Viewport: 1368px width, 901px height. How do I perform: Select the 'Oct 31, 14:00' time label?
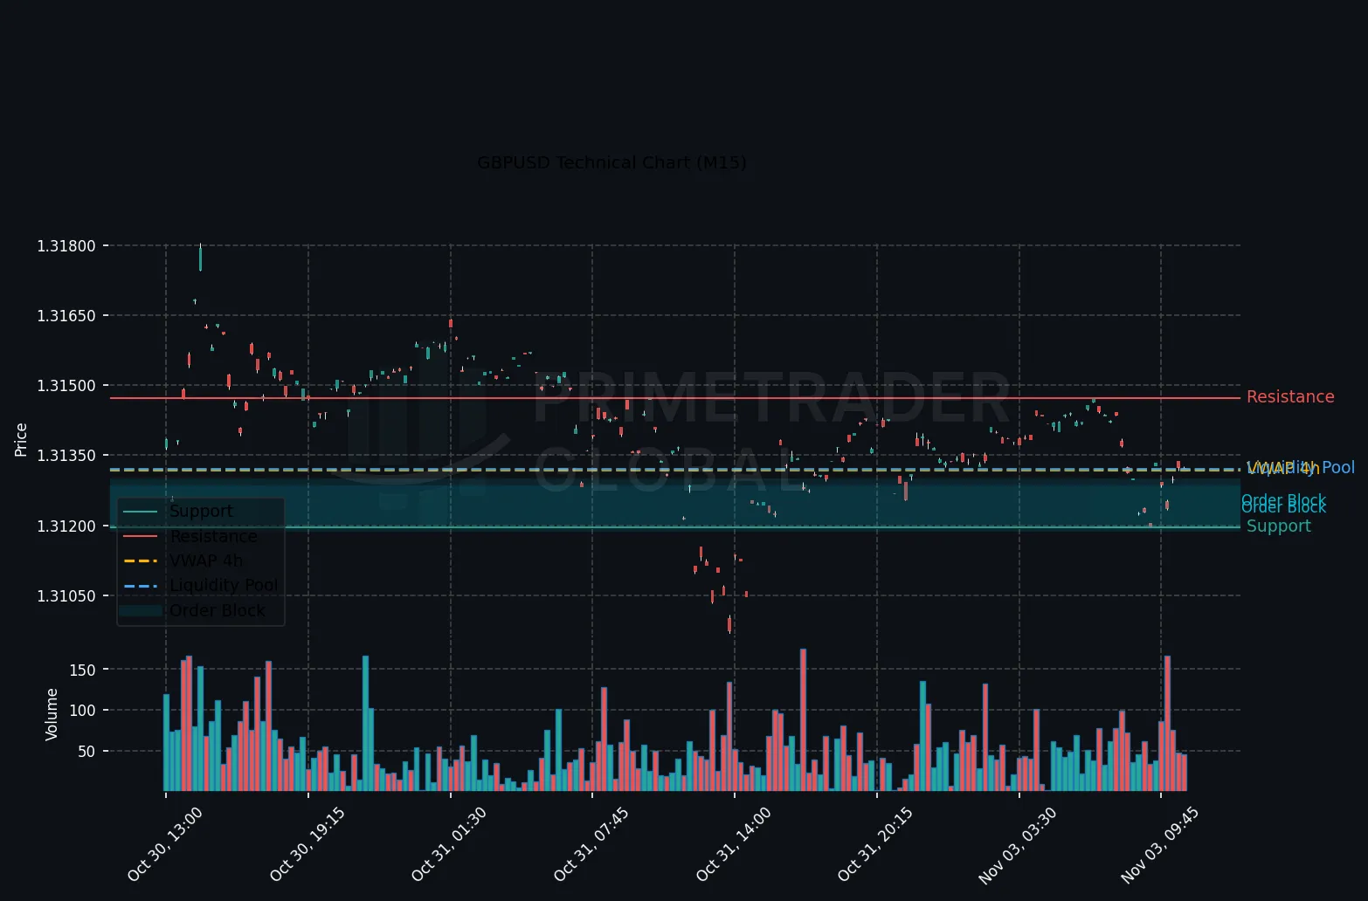pyautogui.click(x=734, y=844)
